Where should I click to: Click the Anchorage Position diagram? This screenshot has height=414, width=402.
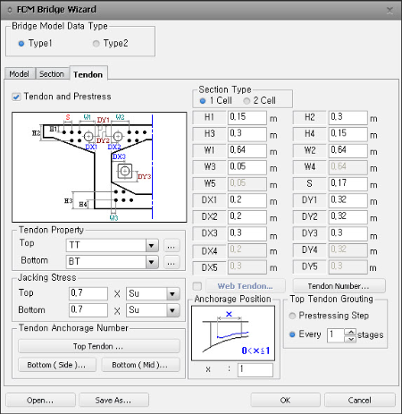(233, 333)
